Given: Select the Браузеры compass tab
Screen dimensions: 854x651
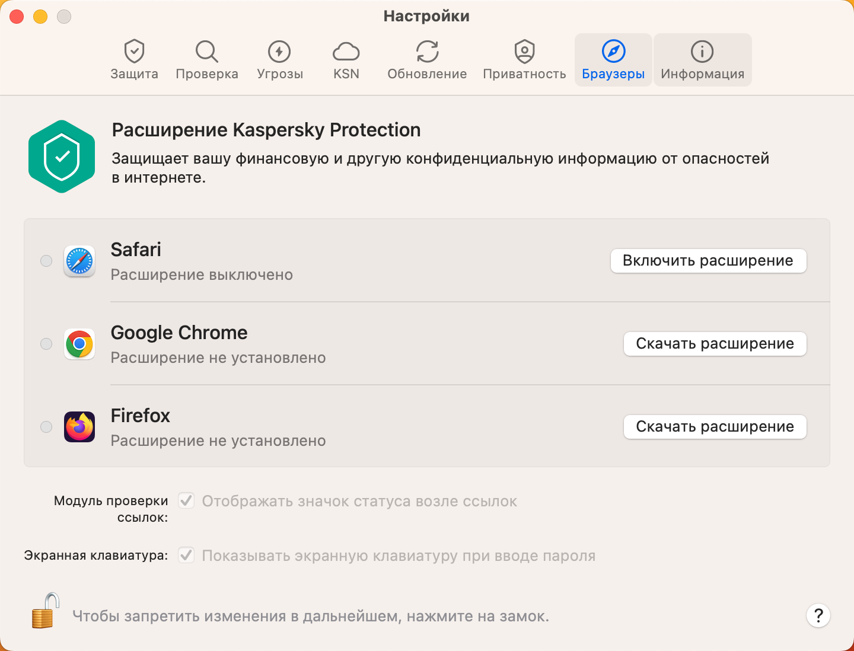Looking at the screenshot, I should click(x=613, y=60).
